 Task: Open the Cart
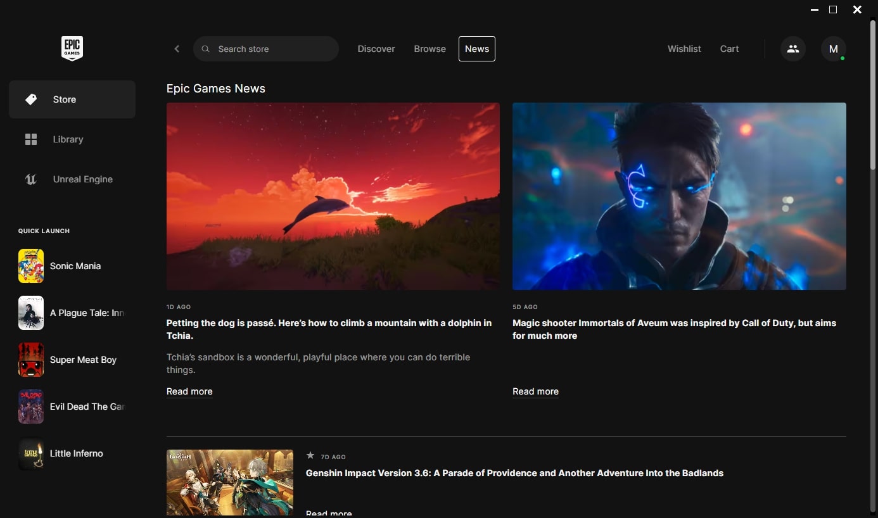pos(730,49)
